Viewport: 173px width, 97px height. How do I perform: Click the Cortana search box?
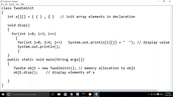28,94
